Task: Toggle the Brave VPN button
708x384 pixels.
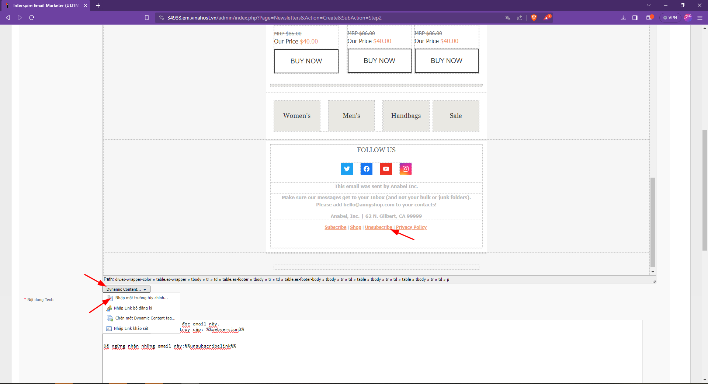Action: pyautogui.click(x=670, y=18)
